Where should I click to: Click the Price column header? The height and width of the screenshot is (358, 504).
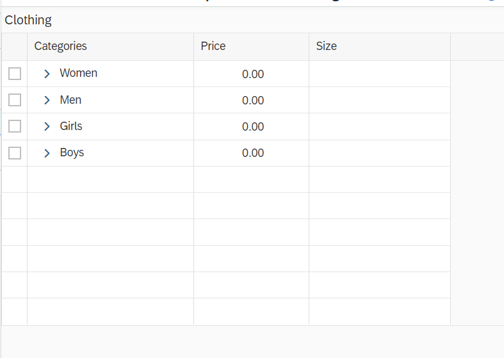coord(251,47)
